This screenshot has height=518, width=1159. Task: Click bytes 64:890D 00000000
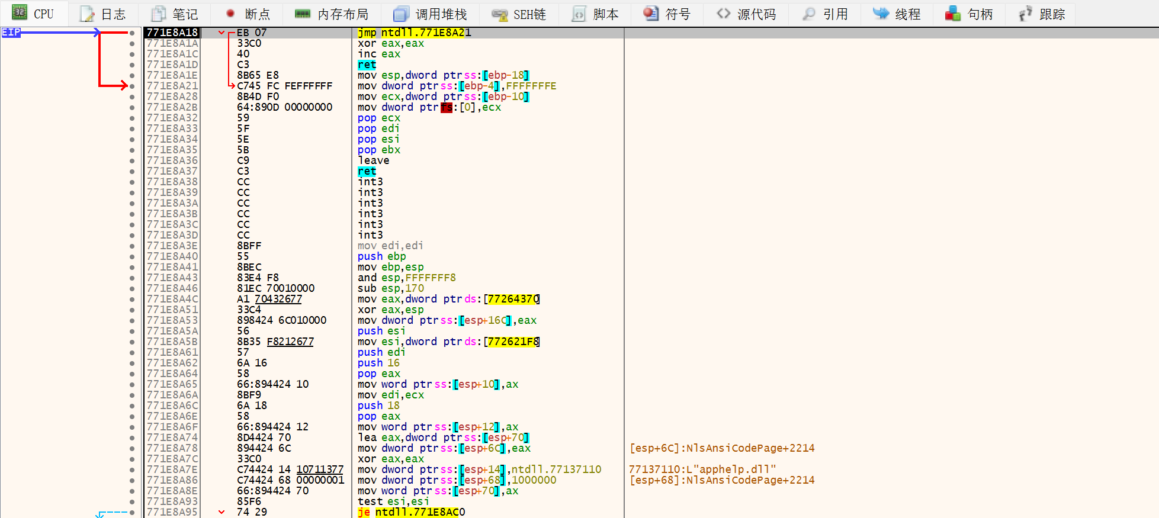285,107
